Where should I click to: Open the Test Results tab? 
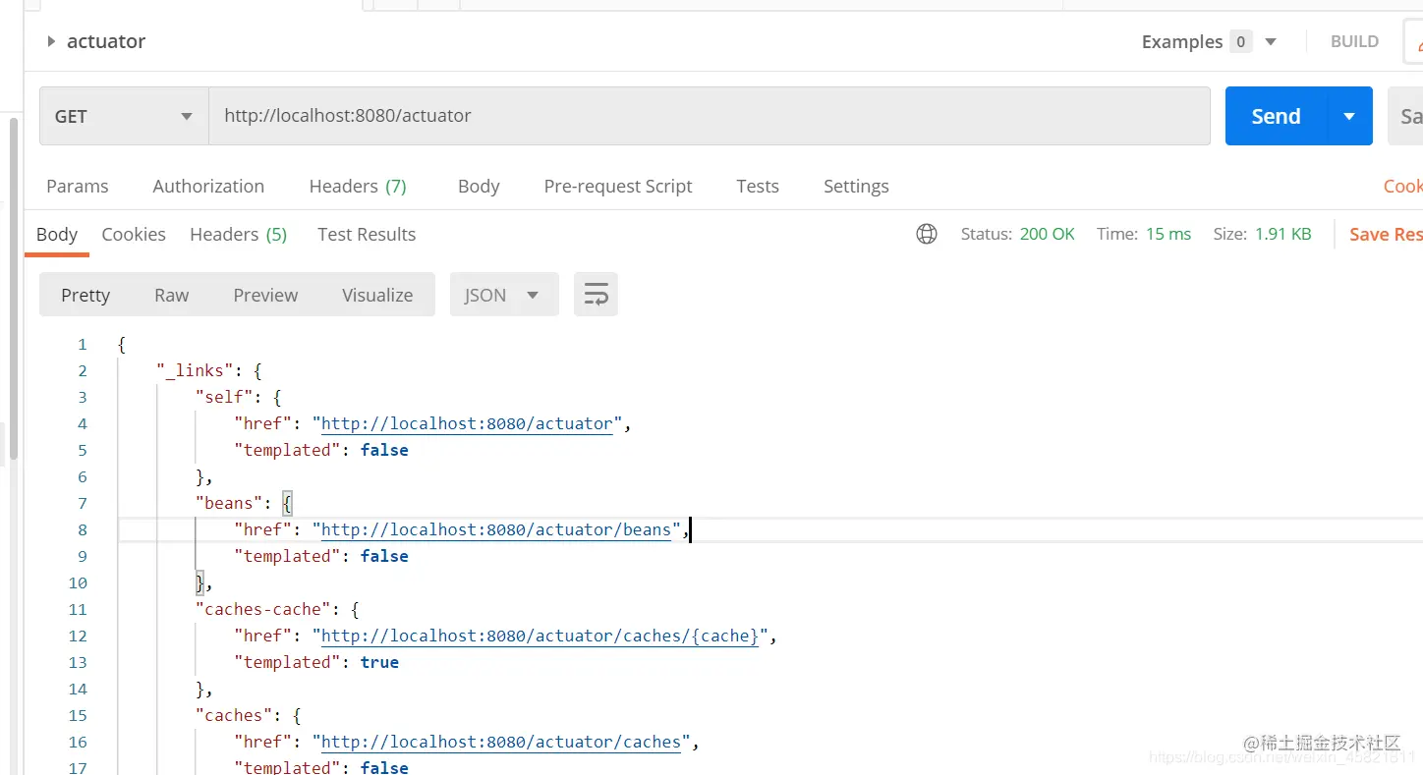click(x=367, y=234)
